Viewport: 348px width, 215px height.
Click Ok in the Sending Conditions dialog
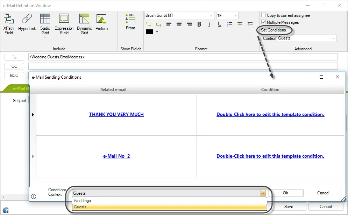pyautogui.click(x=286, y=193)
